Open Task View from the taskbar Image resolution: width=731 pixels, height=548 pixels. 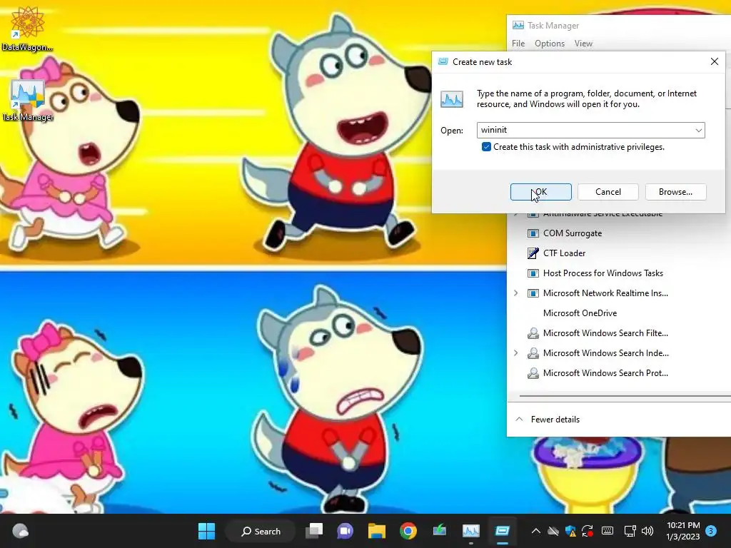point(314,531)
